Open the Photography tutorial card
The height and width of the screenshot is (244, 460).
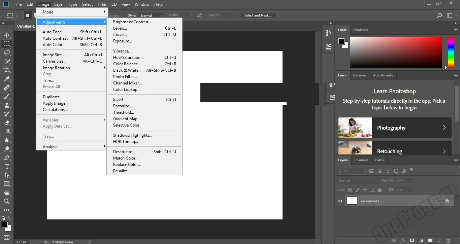click(395, 128)
